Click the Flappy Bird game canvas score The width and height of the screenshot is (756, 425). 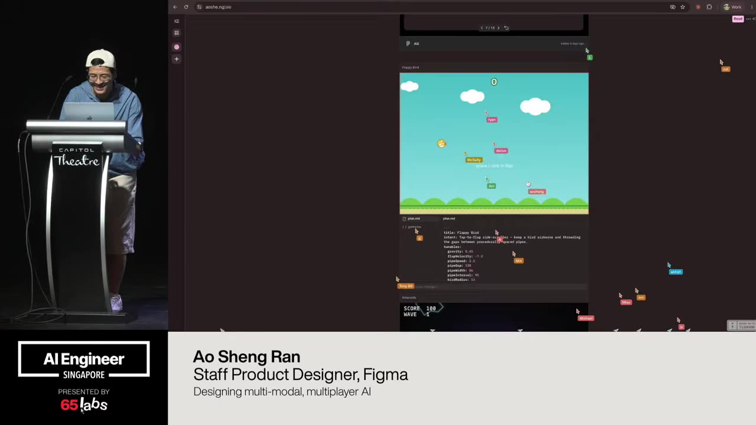[494, 82]
